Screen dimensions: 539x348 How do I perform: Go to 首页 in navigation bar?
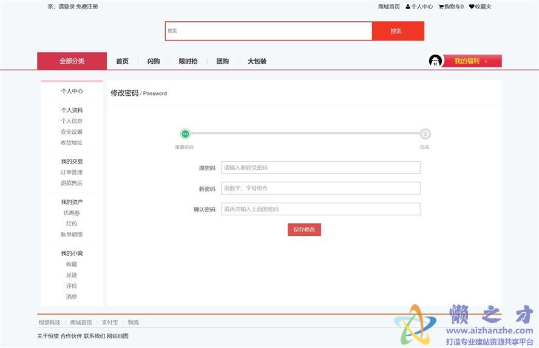pyautogui.click(x=123, y=61)
